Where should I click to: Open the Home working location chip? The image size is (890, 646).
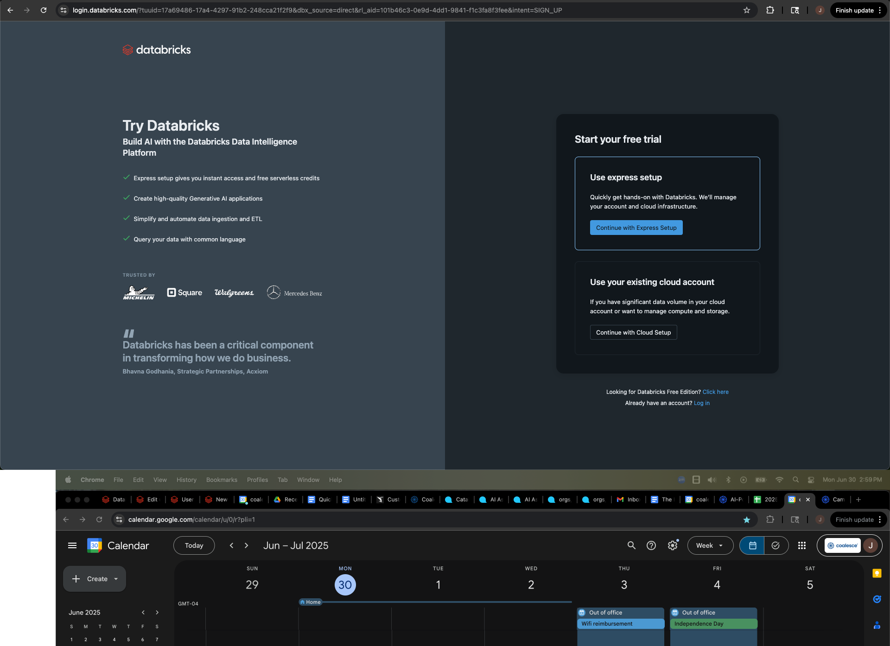310,602
